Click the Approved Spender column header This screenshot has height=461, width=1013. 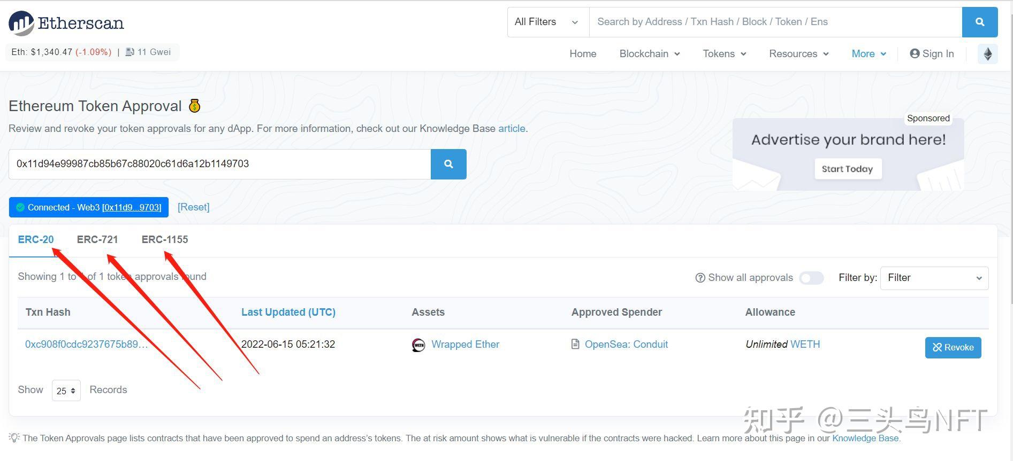(616, 312)
